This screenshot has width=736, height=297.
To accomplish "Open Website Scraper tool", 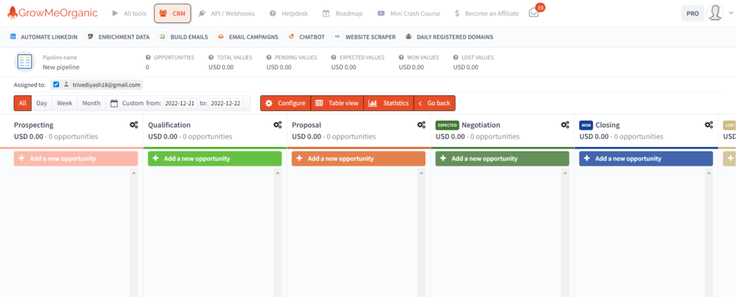I will coord(364,37).
